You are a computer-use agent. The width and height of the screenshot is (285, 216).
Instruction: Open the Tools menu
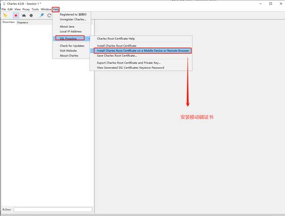click(35, 9)
